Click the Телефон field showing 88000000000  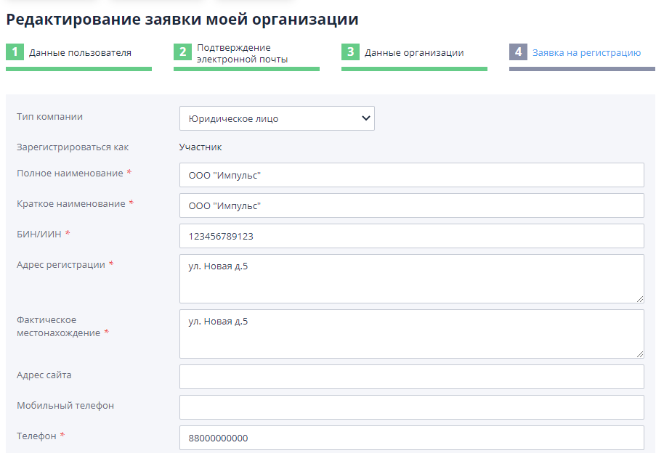coord(410,437)
